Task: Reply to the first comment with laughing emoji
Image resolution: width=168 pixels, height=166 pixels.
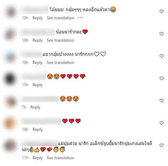Action: coord(38,18)
